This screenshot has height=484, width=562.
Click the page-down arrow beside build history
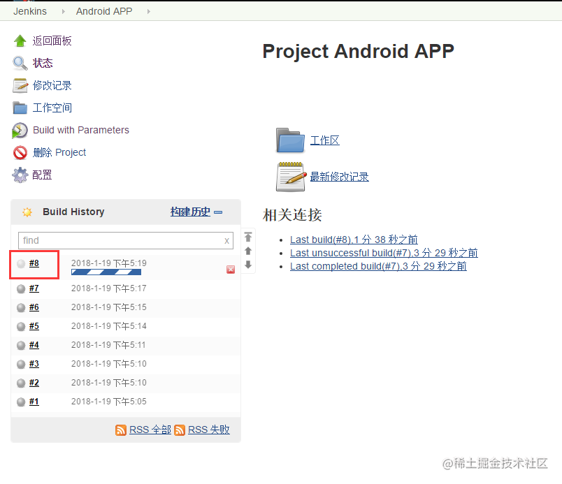pyautogui.click(x=248, y=265)
